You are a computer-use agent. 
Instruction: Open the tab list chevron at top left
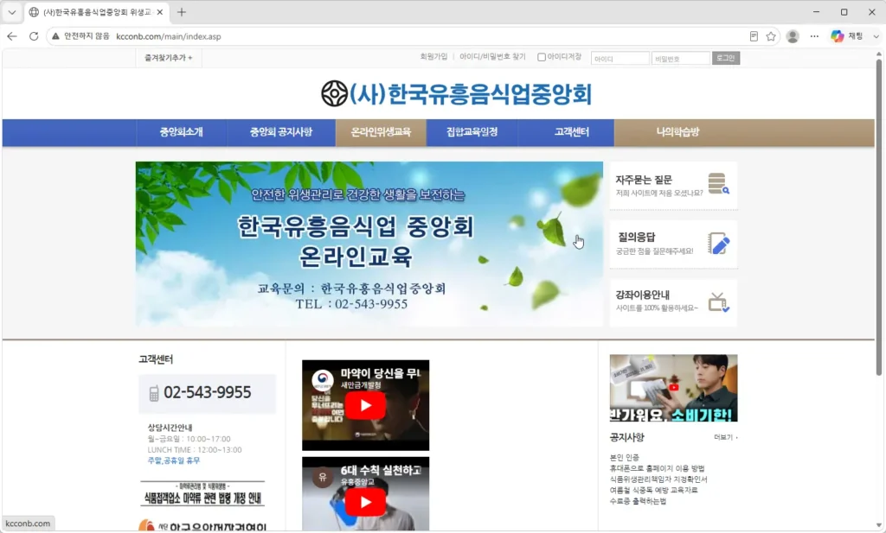point(12,12)
